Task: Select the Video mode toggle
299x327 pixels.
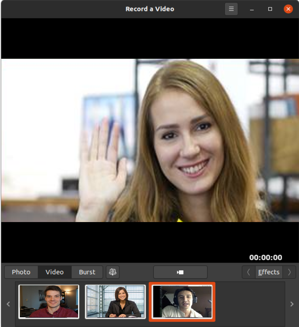Action: pos(55,272)
